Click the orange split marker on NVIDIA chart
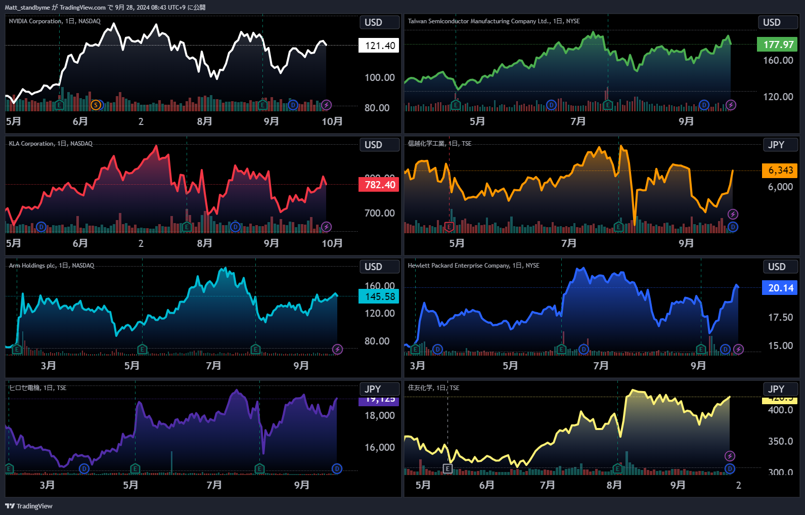The image size is (805, 515). click(x=96, y=105)
